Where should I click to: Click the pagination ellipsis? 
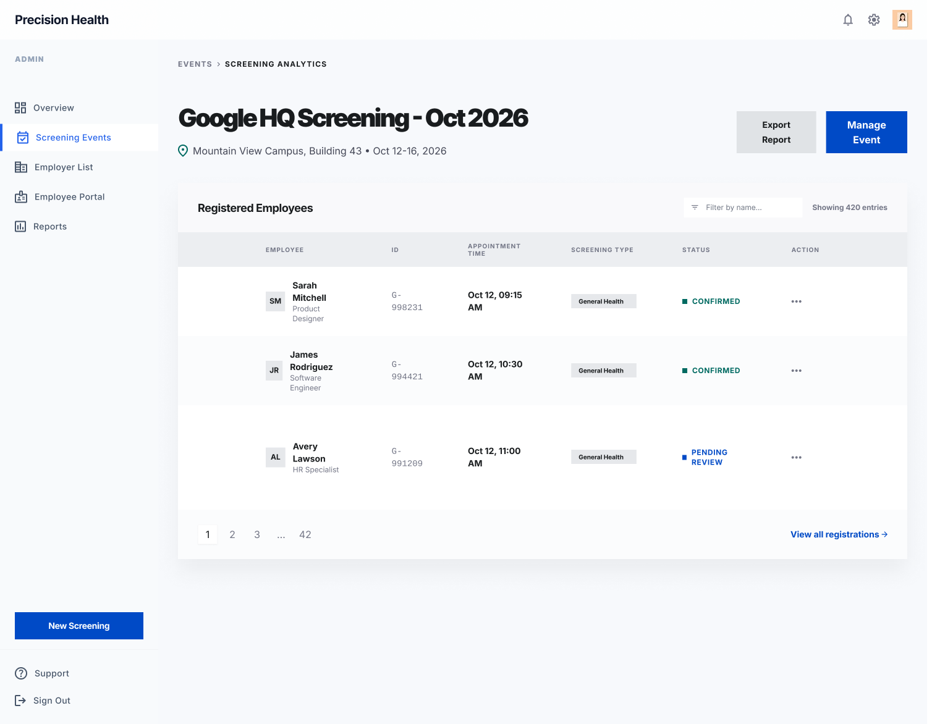pyautogui.click(x=281, y=534)
